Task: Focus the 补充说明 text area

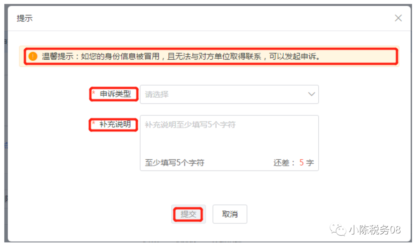Action: click(x=229, y=143)
